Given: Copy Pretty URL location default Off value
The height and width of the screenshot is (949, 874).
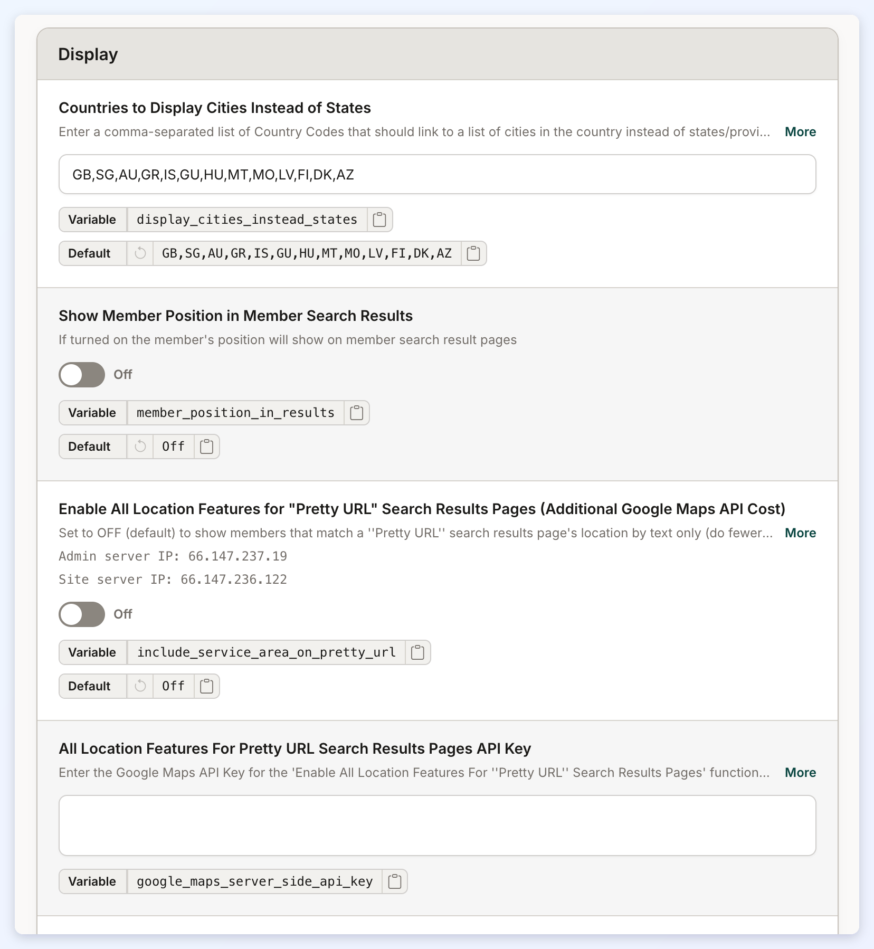Looking at the screenshot, I should (x=206, y=686).
